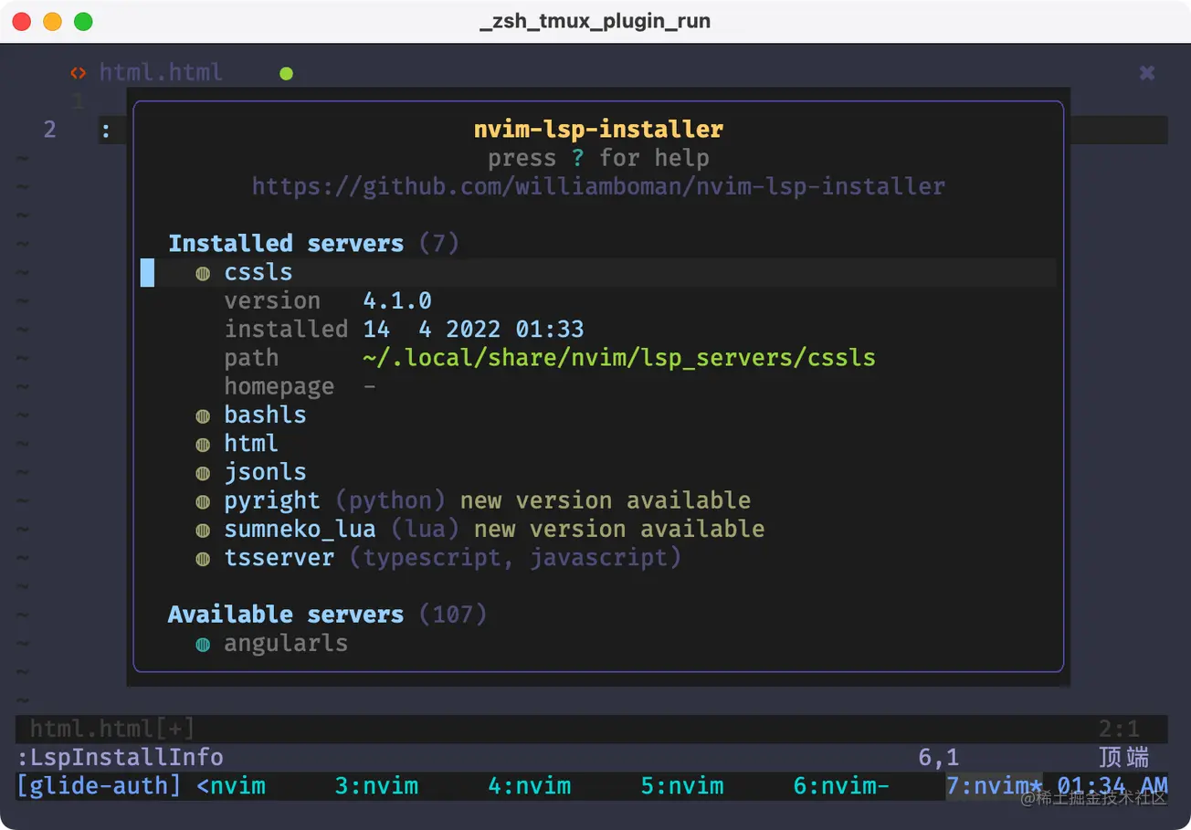This screenshot has height=830, width=1191.
Task: Click the Installed servers heading
Action: tap(286, 243)
